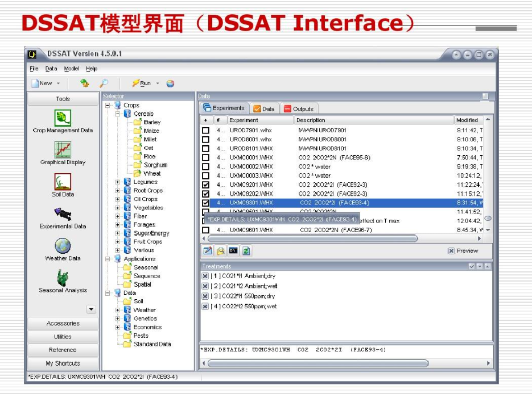Click the New document toolbar icon
This screenshot has width=532, height=394.
click(35, 83)
